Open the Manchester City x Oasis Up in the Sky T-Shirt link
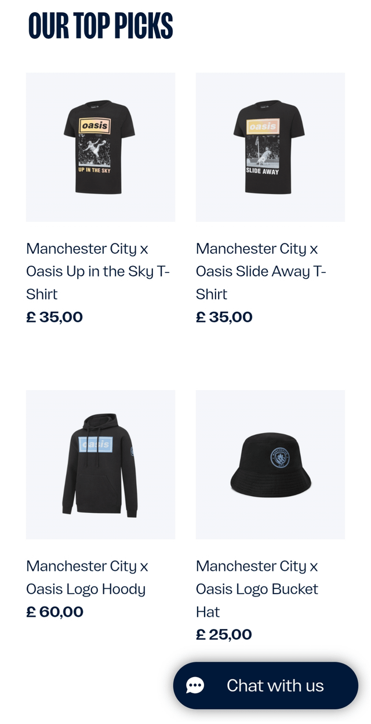 point(97,271)
